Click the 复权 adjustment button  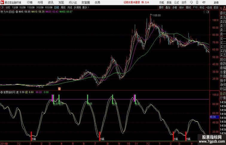161,7
